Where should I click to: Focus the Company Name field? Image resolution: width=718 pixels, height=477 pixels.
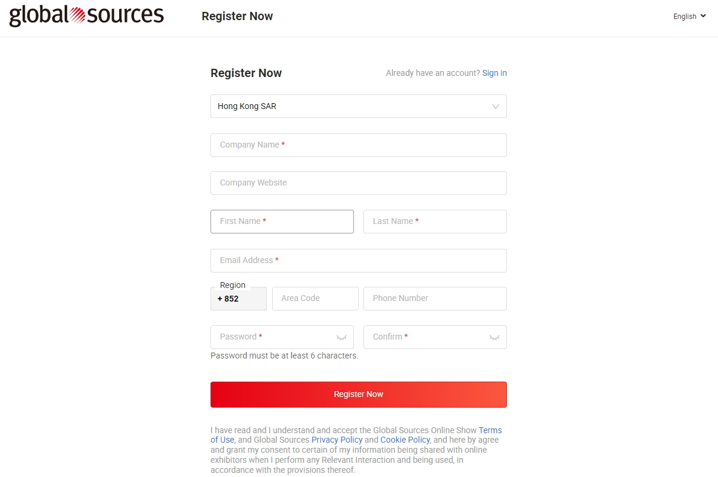click(358, 145)
